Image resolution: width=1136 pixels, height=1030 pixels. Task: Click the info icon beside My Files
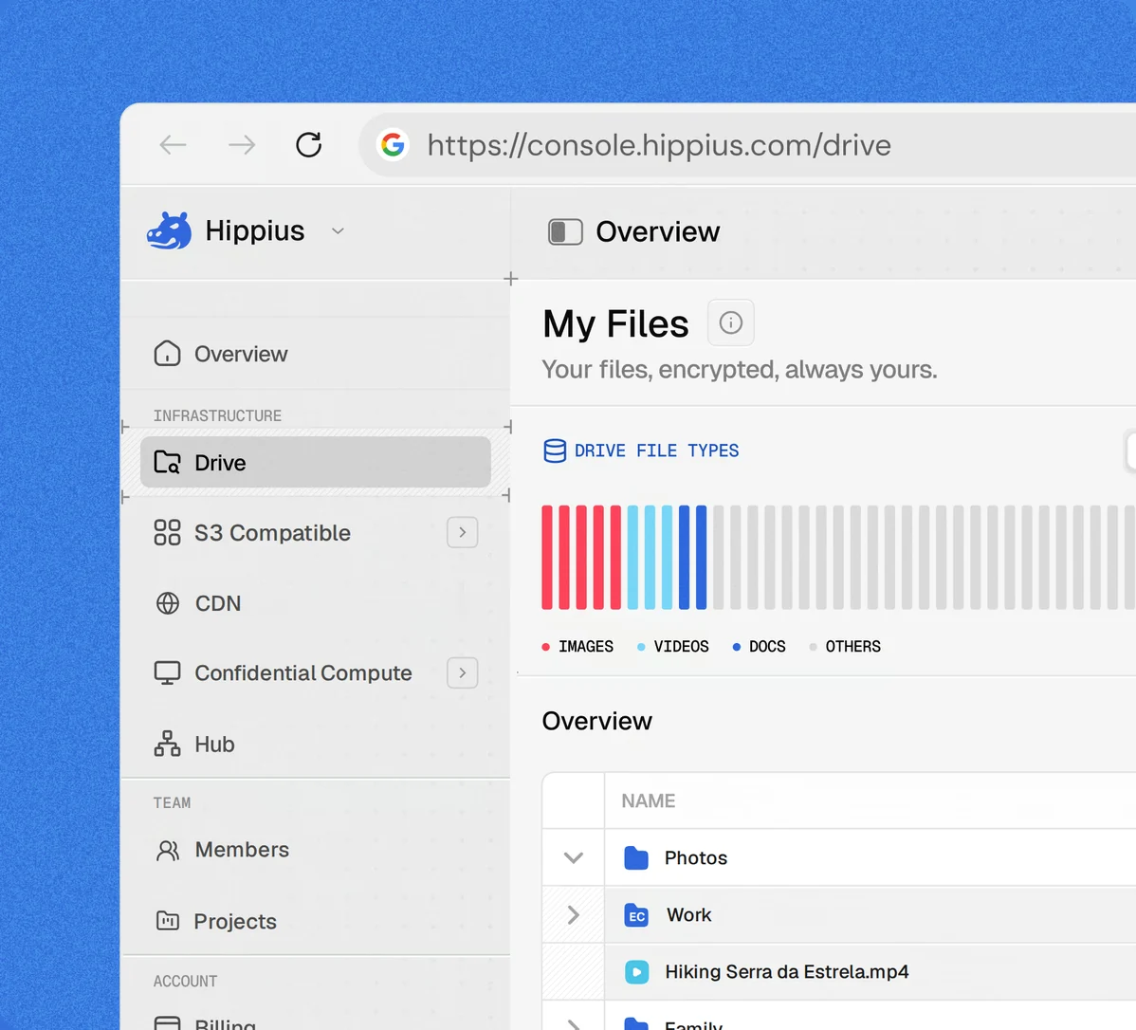[x=730, y=322]
